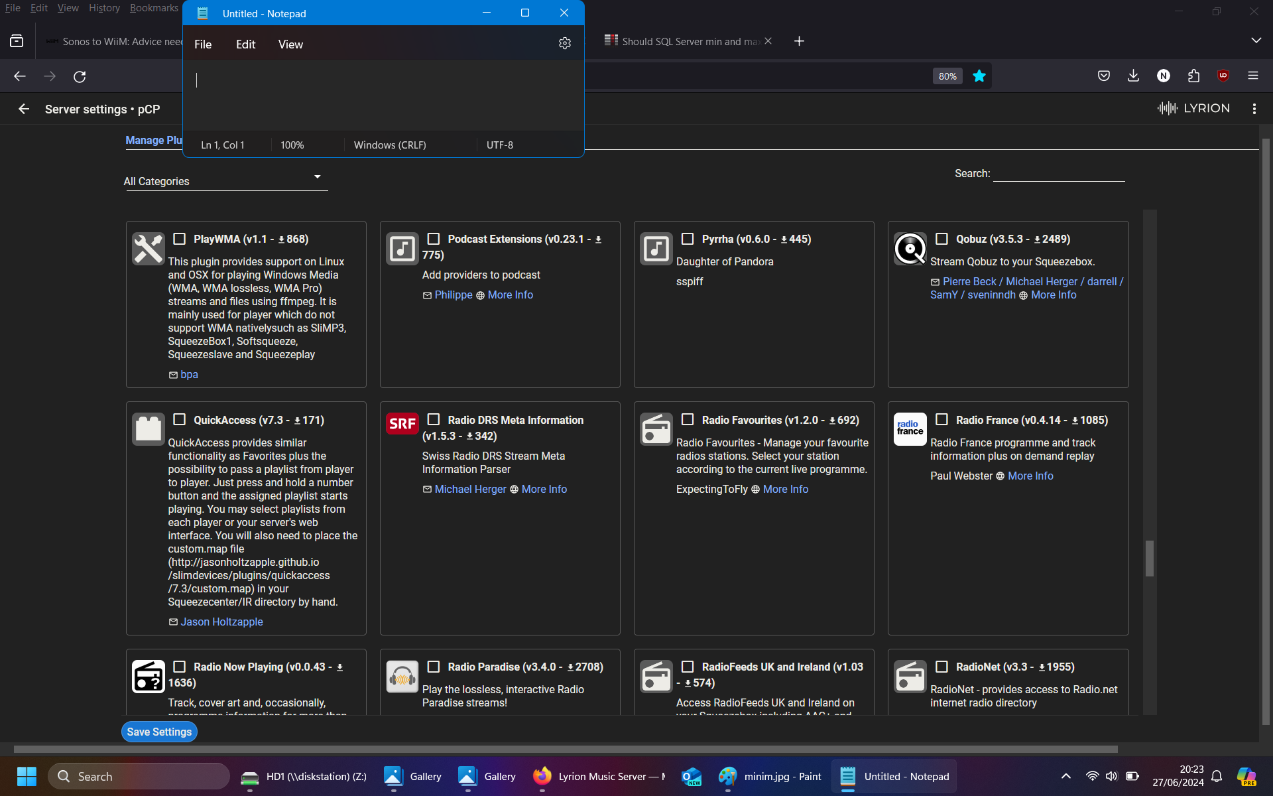Show hidden system tray icons chevron
Screen dimensions: 1273x796
[x=1065, y=776]
